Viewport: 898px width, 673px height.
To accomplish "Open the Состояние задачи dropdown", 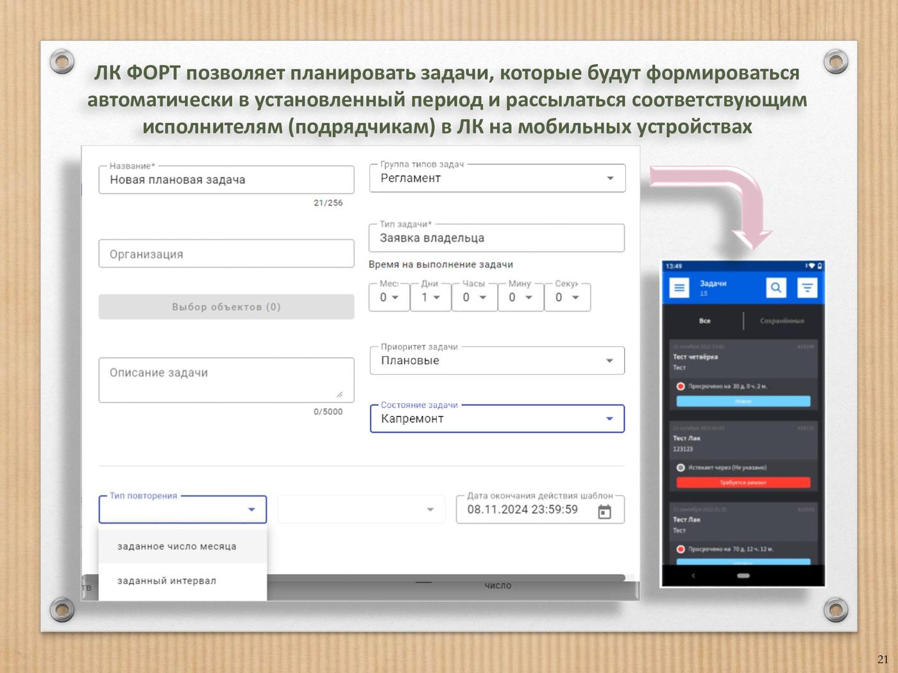I will [x=497, y=419].
